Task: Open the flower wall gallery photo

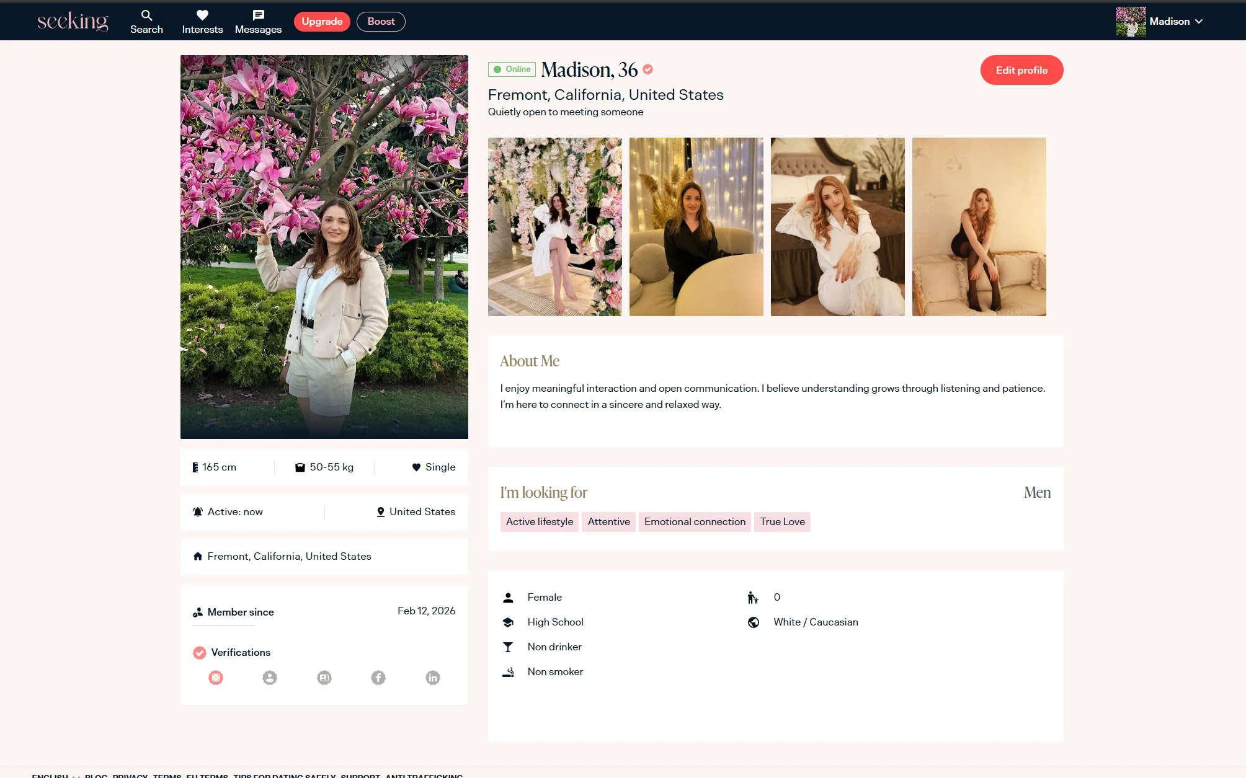Action: (554, 227)
